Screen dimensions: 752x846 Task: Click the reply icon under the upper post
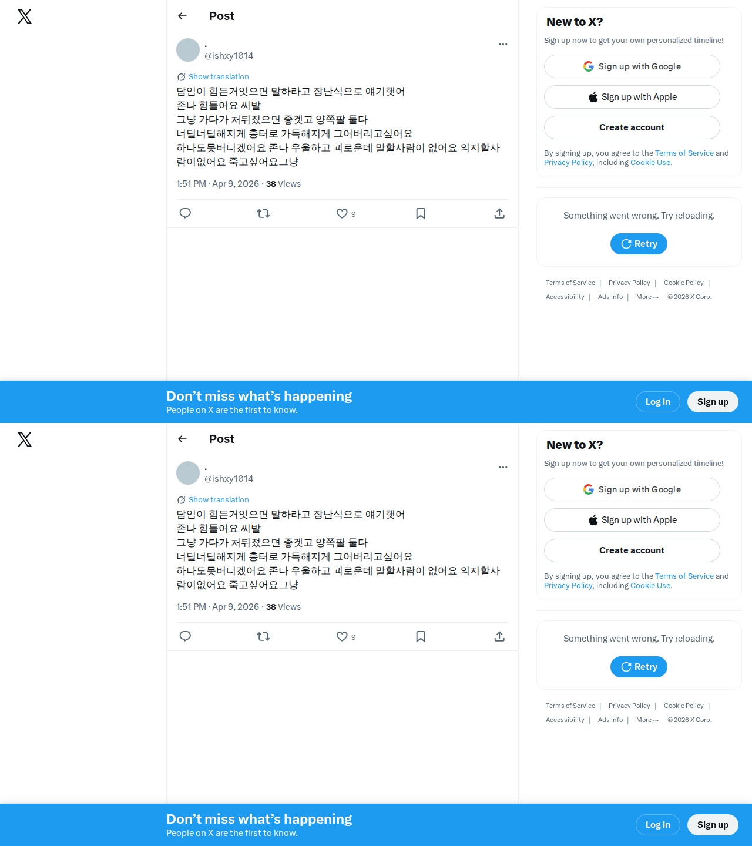185,213
